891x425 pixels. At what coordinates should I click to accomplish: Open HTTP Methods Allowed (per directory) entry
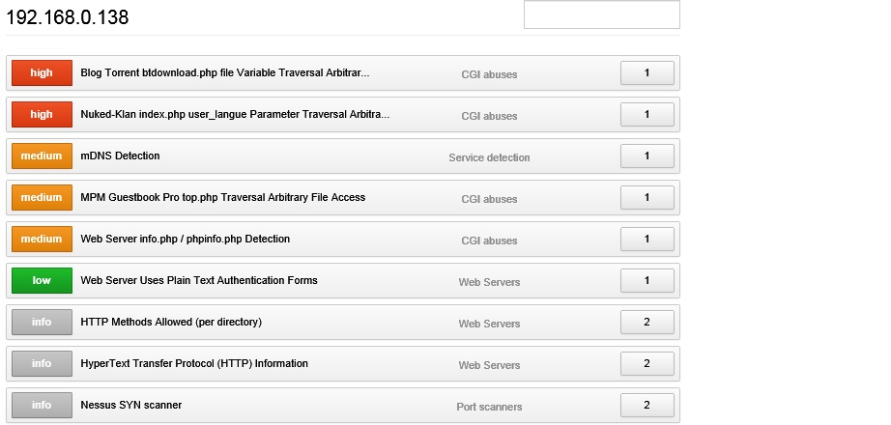tap(171, 323)
